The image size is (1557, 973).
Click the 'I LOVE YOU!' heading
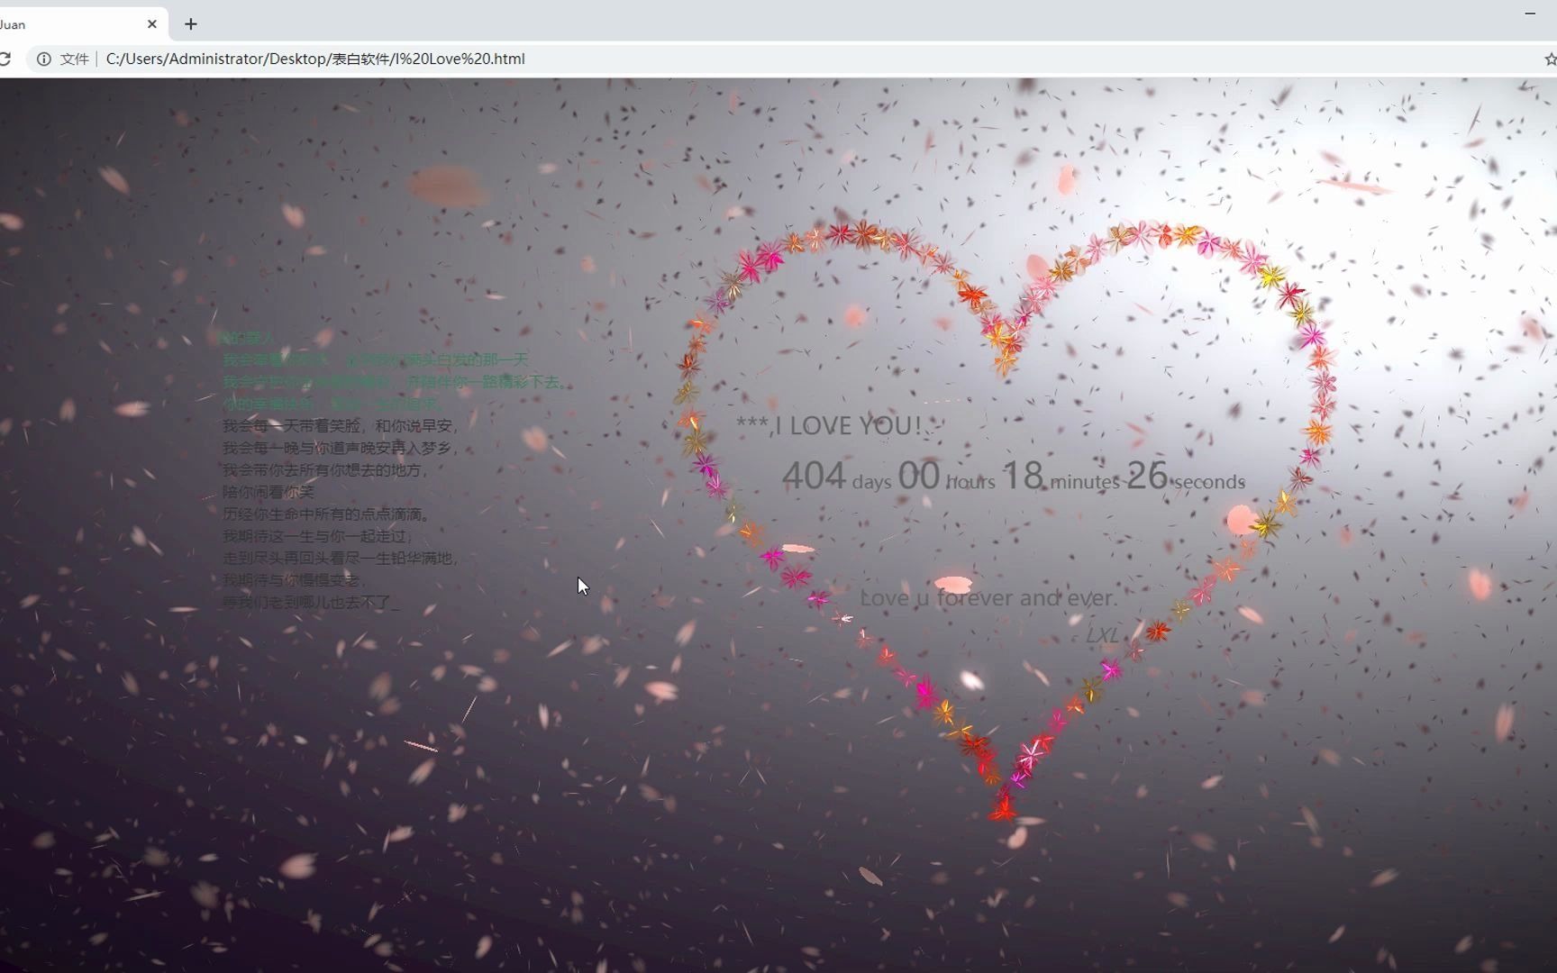point(827,425)
